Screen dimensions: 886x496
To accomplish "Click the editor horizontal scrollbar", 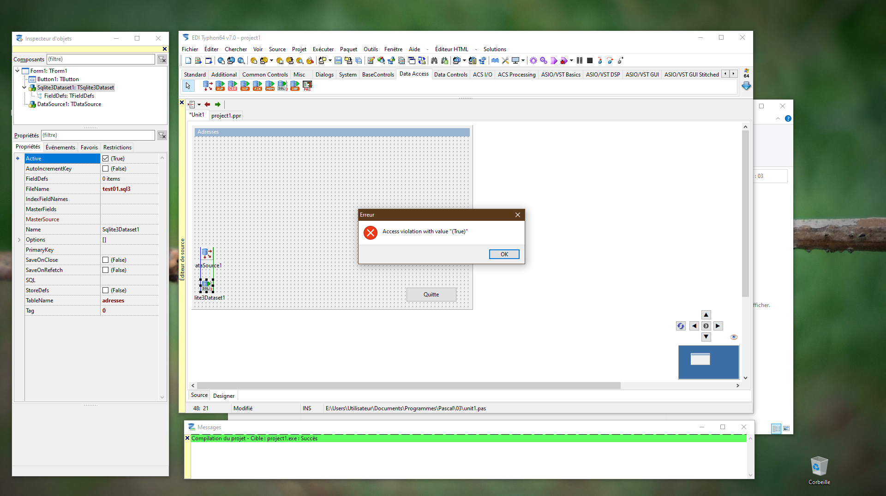I will coord(408,385).
